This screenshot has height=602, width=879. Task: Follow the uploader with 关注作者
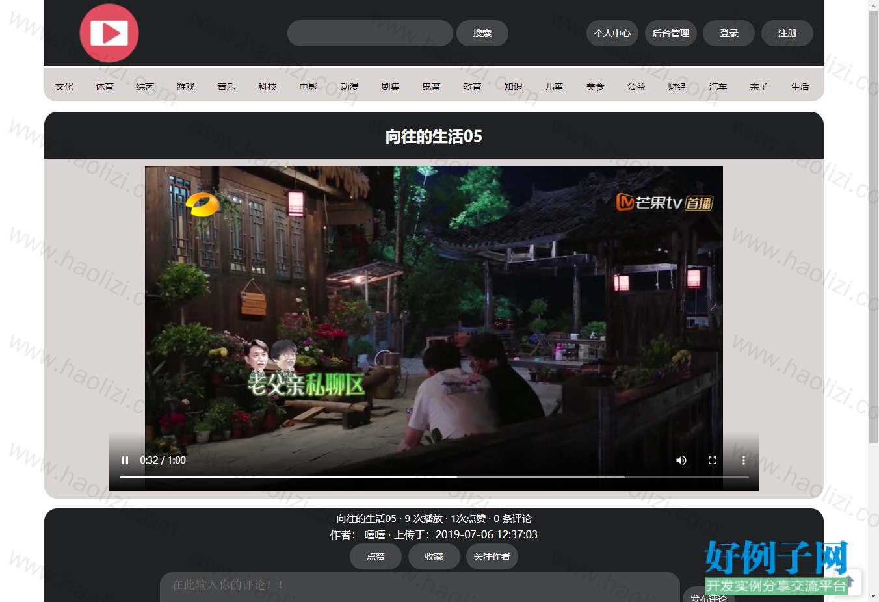(x=492, y=556)
